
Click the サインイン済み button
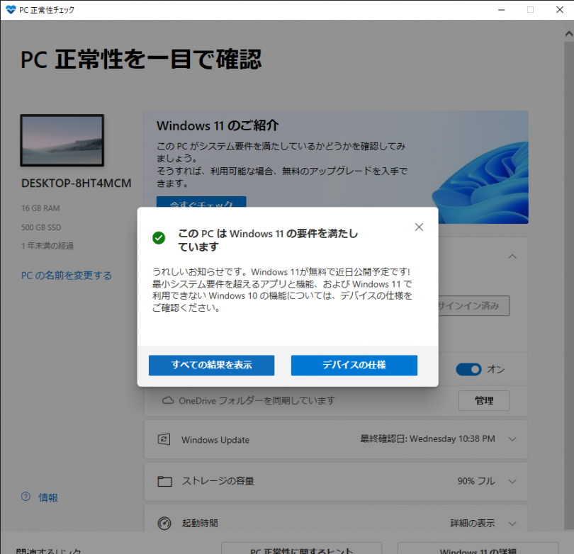pos(473,305)
